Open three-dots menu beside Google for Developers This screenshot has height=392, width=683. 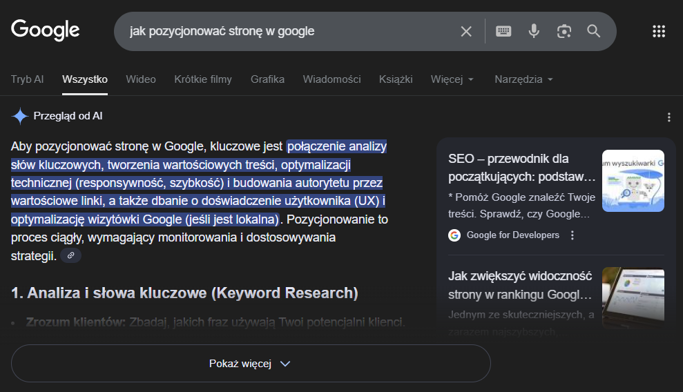click(573, 235)
